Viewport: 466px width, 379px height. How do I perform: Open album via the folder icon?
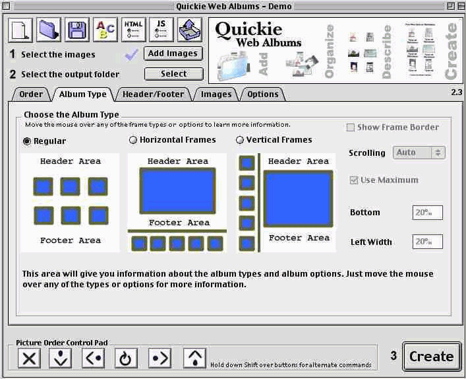(48, 30)
